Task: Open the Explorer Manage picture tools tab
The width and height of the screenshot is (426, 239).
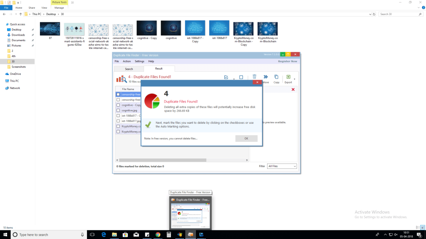Action: click(59, 8)
